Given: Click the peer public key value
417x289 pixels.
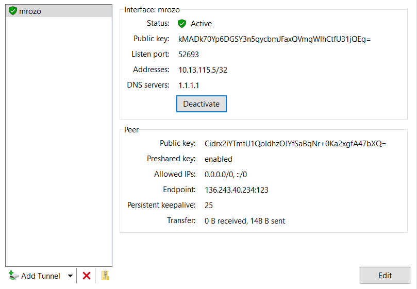Looking at the screenshot, I should tap(295, 144).
